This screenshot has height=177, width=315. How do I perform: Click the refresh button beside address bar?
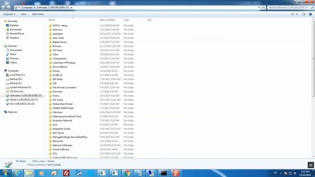tap(263, 7)
